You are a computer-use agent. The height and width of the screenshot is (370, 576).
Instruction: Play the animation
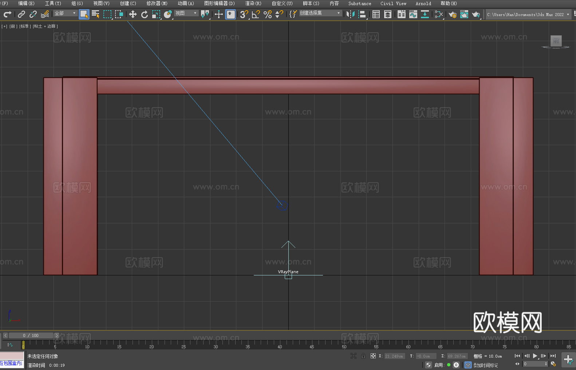(535, 356)
